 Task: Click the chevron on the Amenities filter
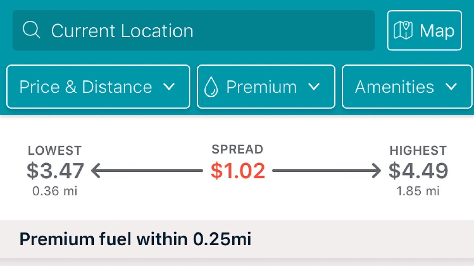click(451, 87)
